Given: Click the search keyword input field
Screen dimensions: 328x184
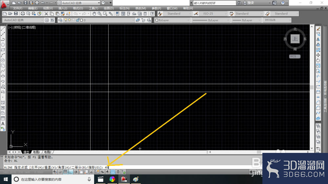Looking at the screenshot, I should 214,3.
